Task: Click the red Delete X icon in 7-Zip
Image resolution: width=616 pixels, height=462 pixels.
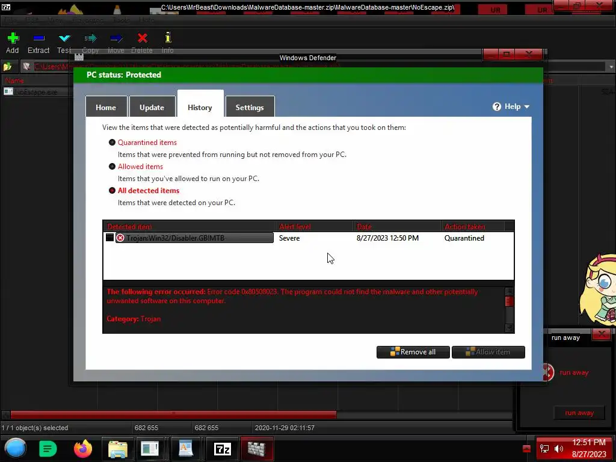Action: click(142, 38)
